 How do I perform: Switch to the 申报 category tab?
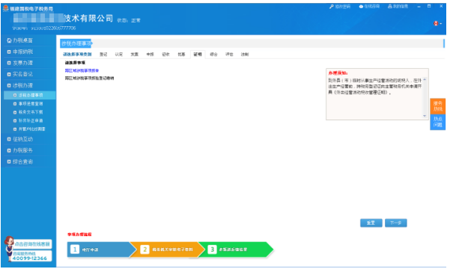click(x=150, y=55)
